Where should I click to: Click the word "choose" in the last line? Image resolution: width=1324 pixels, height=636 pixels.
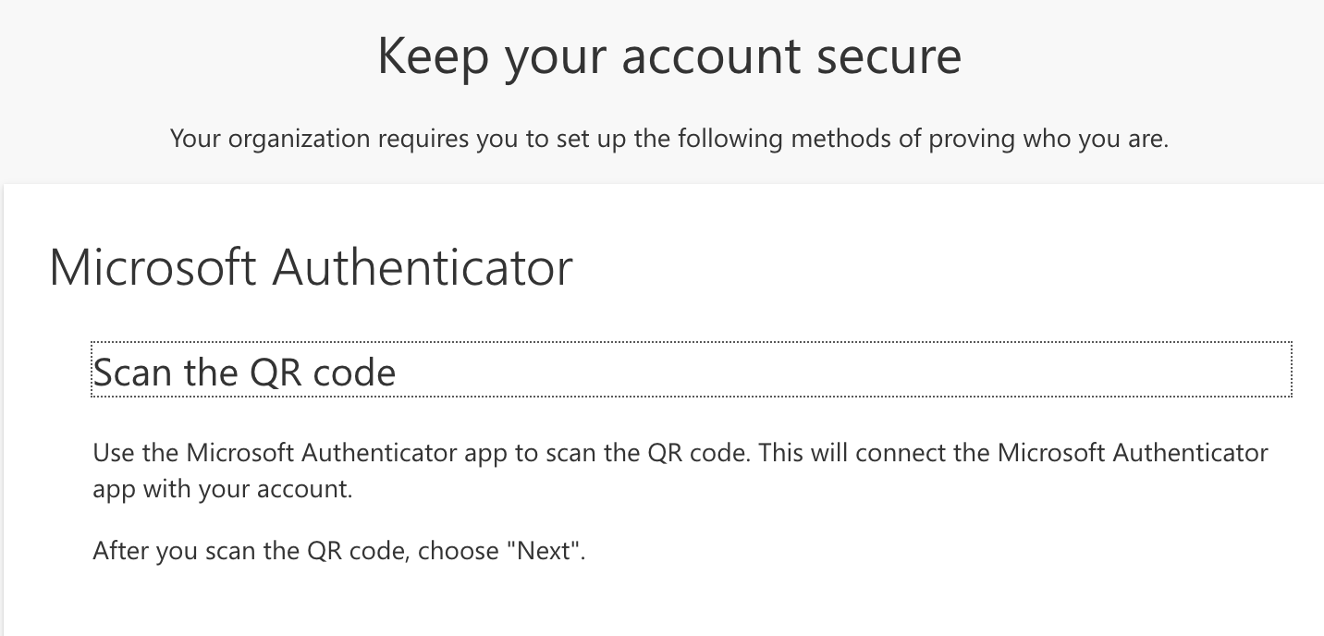click(458, 552)
